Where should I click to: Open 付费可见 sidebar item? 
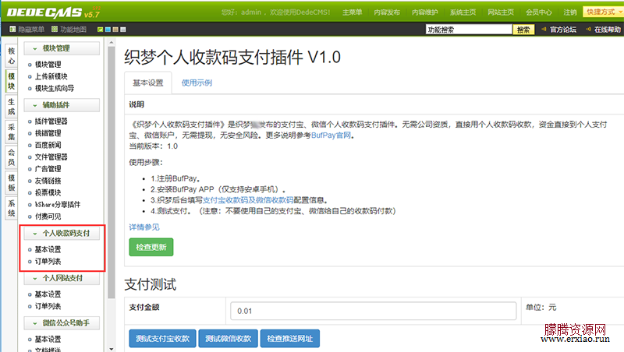pos(48,216)
